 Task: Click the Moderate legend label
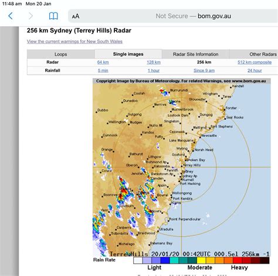[200, 268]
